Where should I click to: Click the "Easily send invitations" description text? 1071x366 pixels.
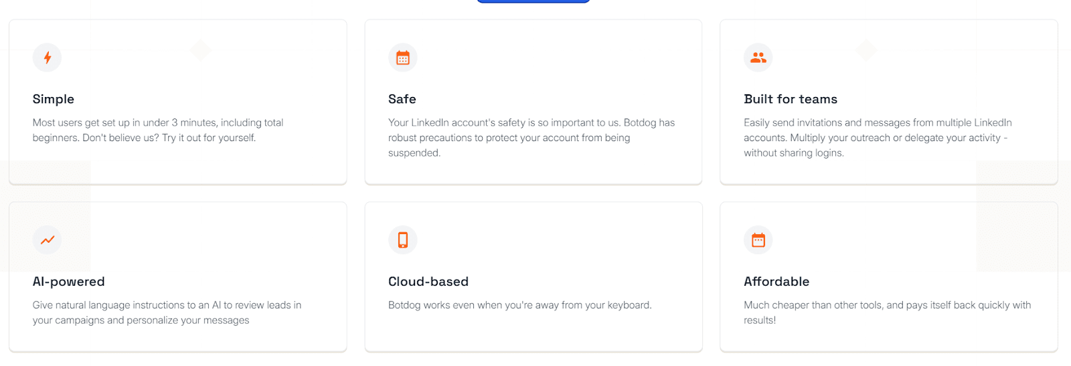878,137
